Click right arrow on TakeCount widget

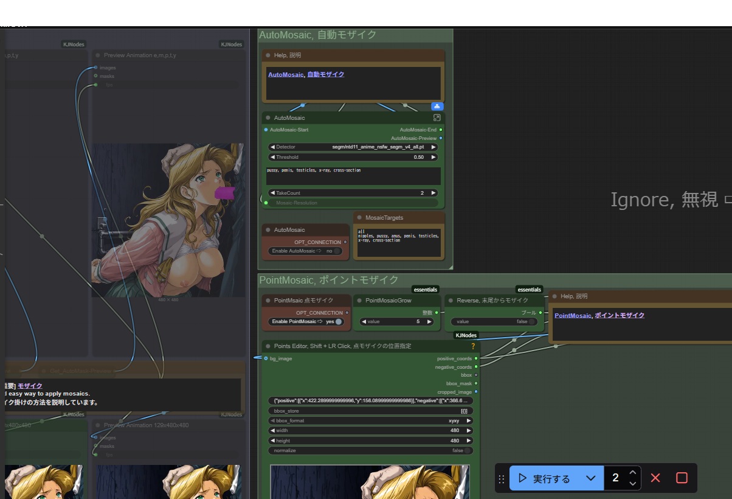433,193
